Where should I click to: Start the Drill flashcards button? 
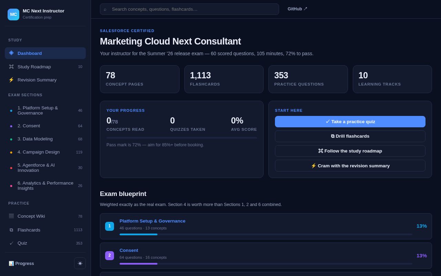(x=350, y=136)
